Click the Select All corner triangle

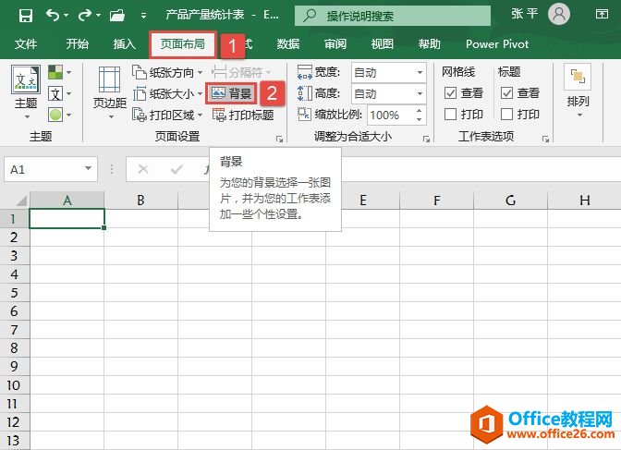[20, 201]
